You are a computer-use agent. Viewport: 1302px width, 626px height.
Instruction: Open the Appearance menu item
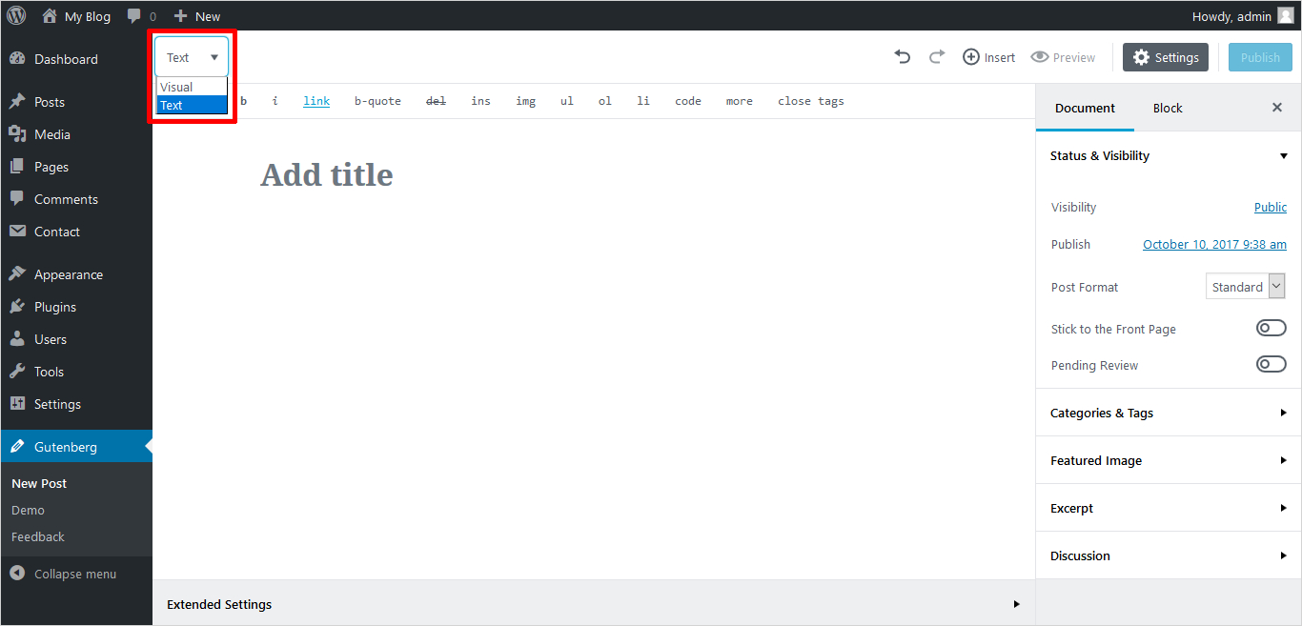[x=68, y=274]
